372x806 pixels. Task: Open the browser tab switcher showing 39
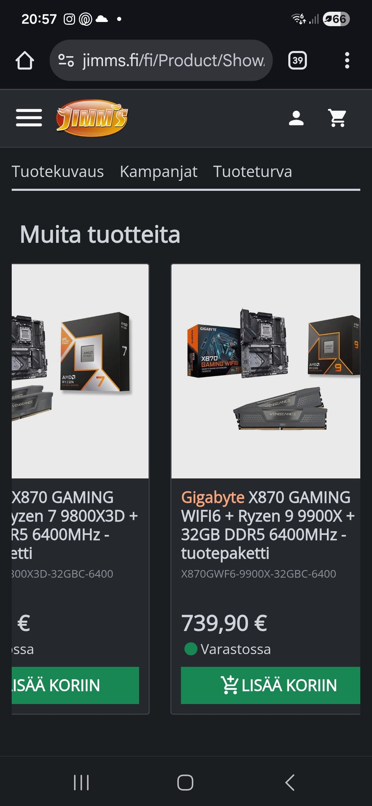(298, 60)
